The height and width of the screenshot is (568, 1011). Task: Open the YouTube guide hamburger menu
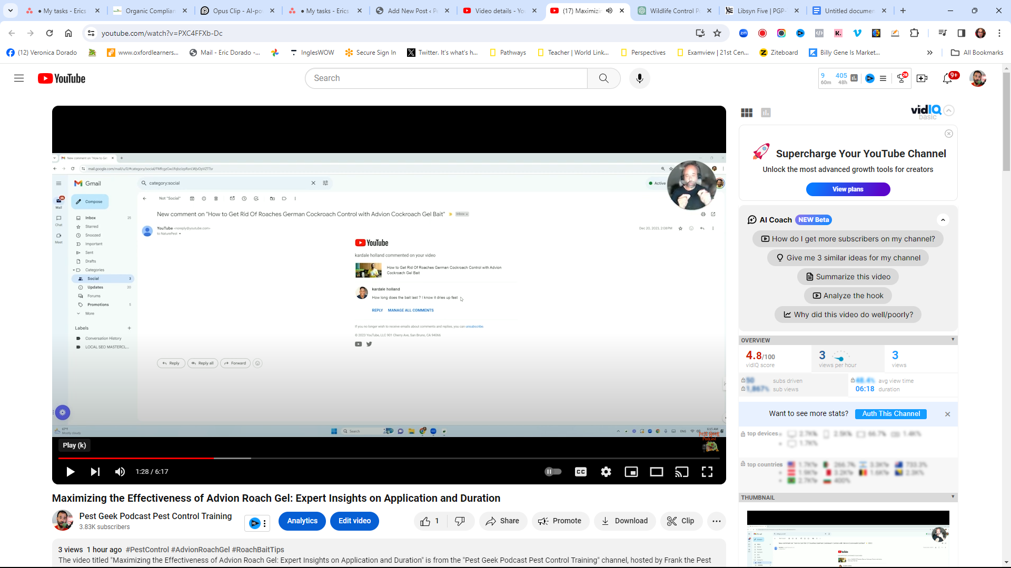(19, 78)
